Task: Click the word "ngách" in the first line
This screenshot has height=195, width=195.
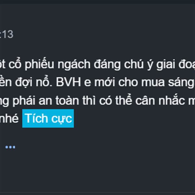Action: (74, 65)
